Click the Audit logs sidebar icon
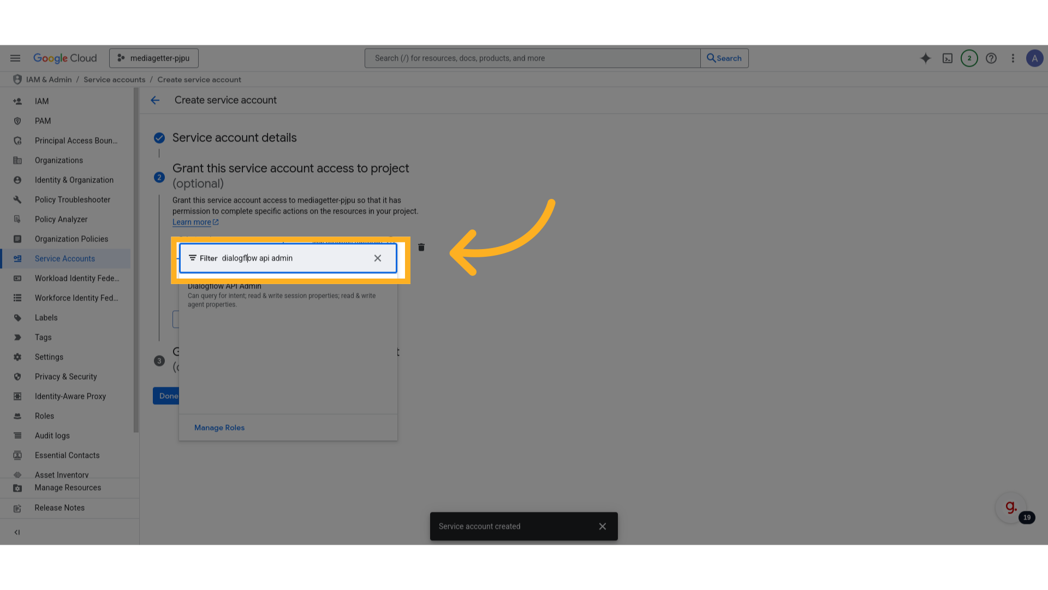Image resolution: width=1048 pixels, height=590 pixels. coord(17,435)
